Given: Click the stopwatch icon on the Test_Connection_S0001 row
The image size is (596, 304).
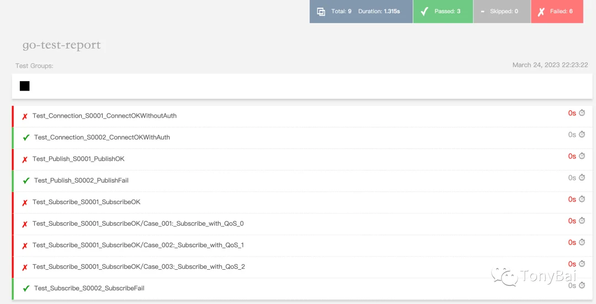Looking at the screenshot, I should point(582,113).
